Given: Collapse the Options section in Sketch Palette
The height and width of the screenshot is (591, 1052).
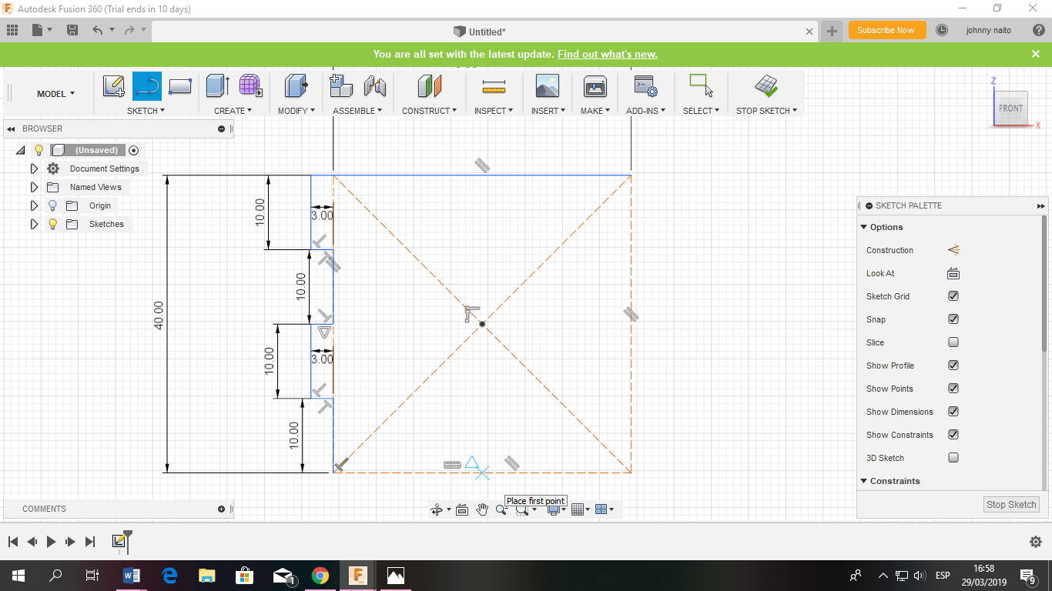Looking at the screenshot, I should (863, 227).
